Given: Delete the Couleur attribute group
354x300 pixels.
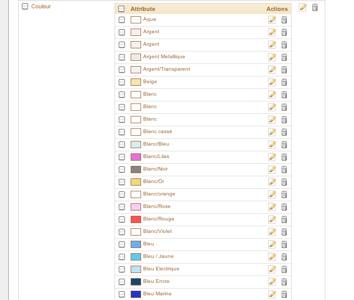Looking at the screenshot, I should (x=315, y=7).
